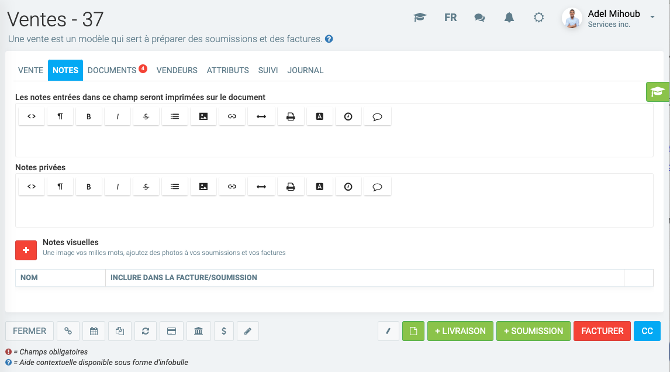Click the + SOUMISSION button
The height and width of the screenshot is (372, 670).
point(533,331)
